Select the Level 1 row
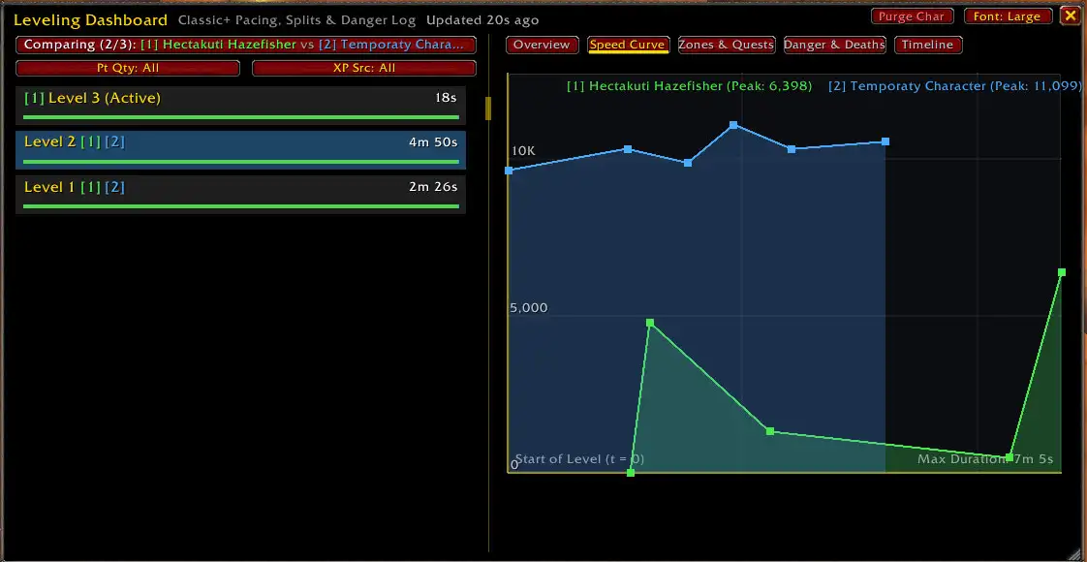The image size is (1087, 562). [240, 194]
